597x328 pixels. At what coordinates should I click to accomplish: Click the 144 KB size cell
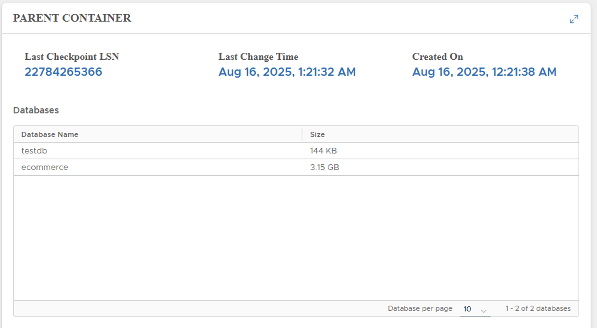tap(323, 151)
